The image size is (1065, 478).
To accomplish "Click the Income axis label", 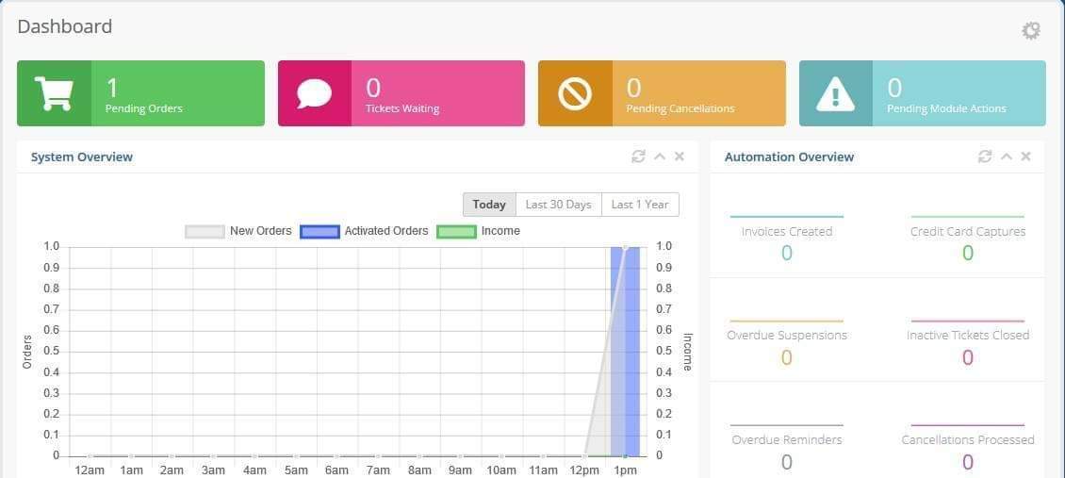I will pyautogui.click(x=687, y=352).
